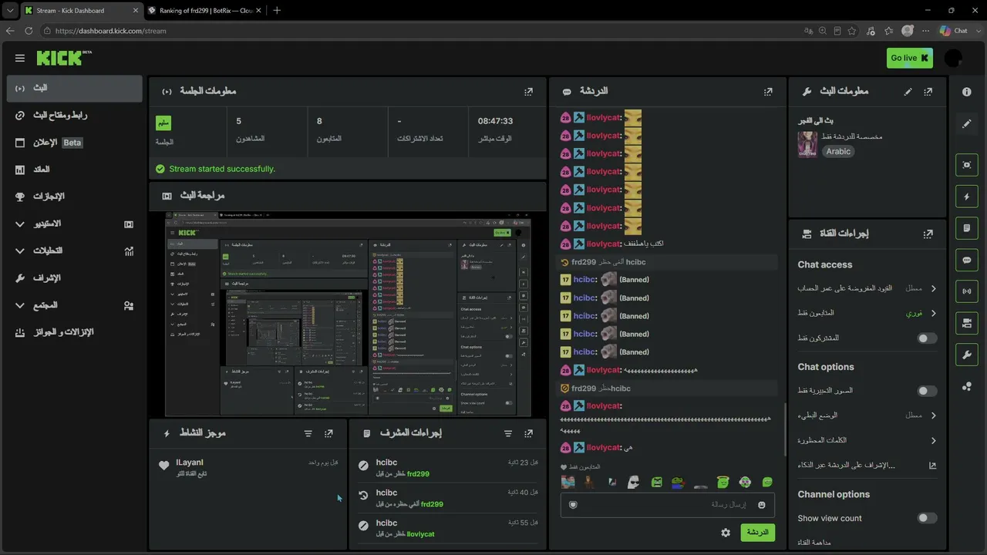Open الإنجازات achievements sidebar item

pyautogui.click(x=74, y=197)
